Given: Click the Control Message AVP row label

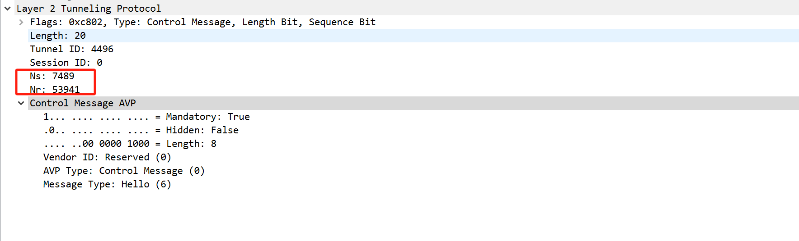Looking at the screenshot, I should [83, 103].
